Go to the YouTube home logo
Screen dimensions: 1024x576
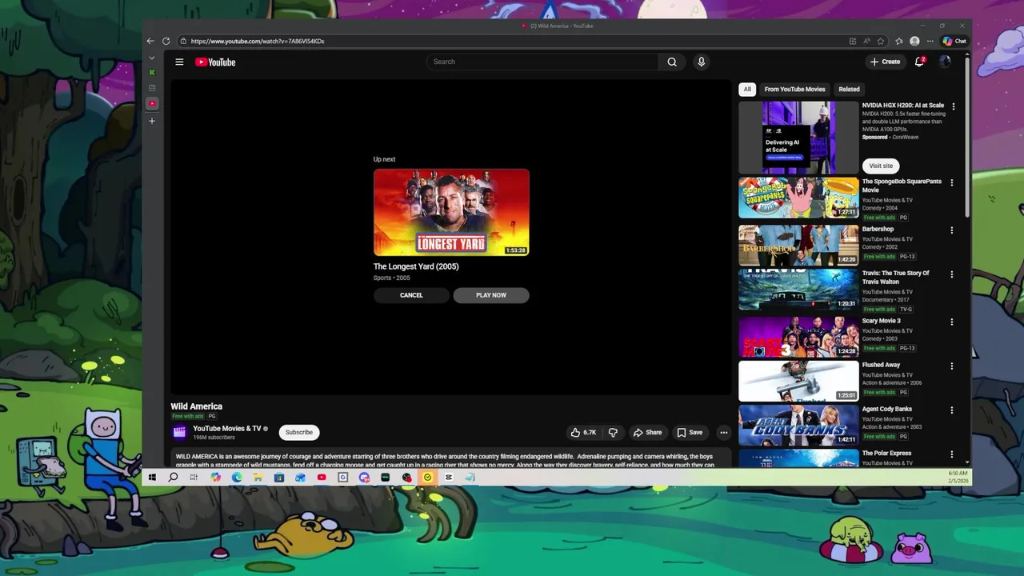click(x=215, y=62)
